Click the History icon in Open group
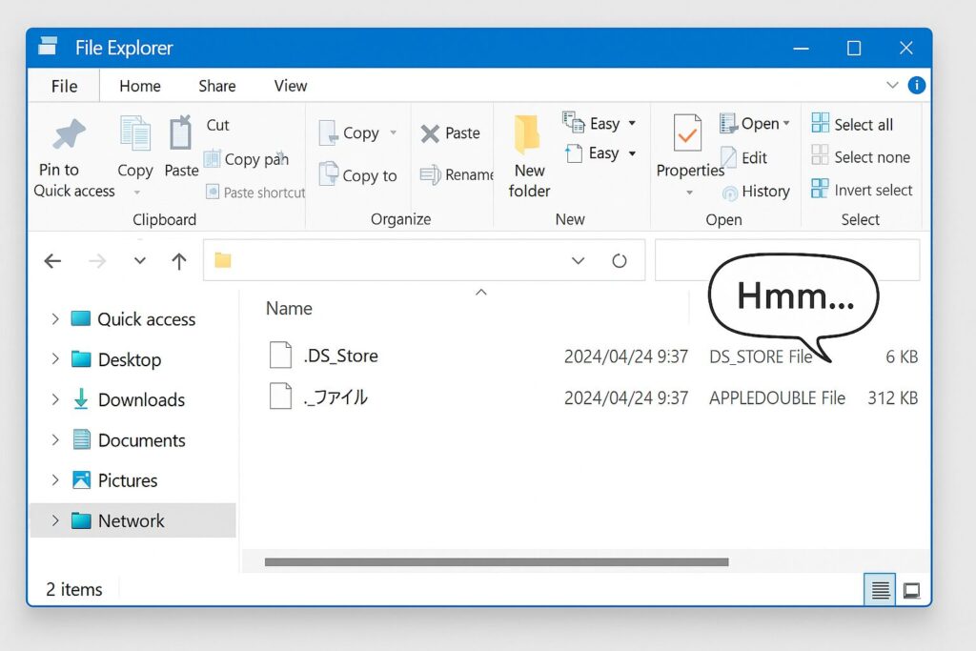 [x=730, y=193]
